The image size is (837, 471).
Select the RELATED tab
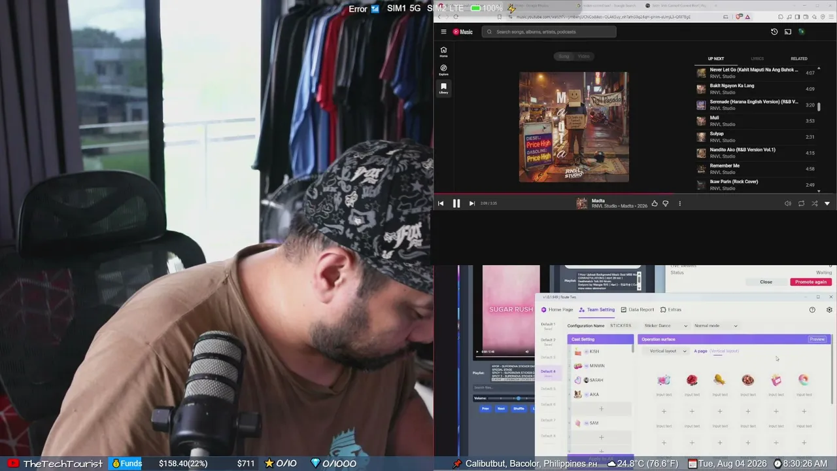click(x=799, y=59)
